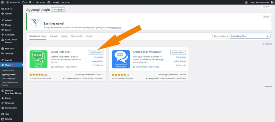Viewport: 275px width, 122px height.
Task: Click the Cresta Social Messenger thumbnail
Action: (x=121, y=59)
